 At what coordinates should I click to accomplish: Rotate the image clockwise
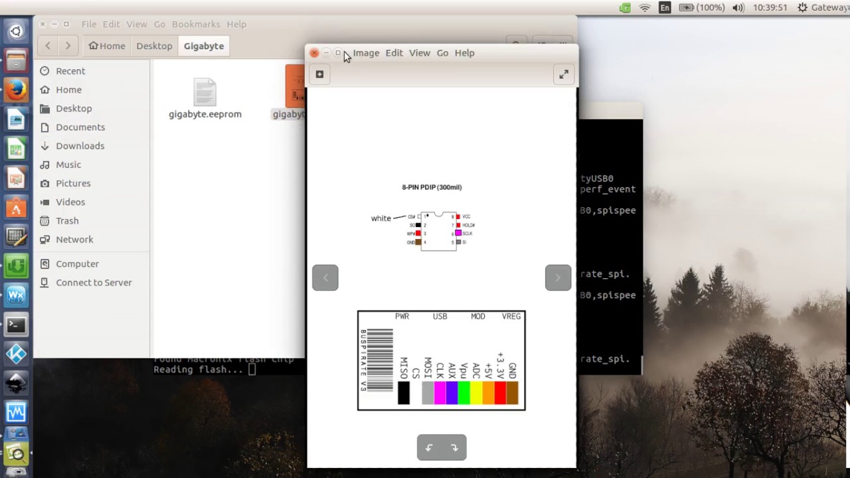454,448
